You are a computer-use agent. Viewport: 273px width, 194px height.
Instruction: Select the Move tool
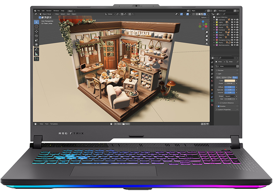pos(37,31)
